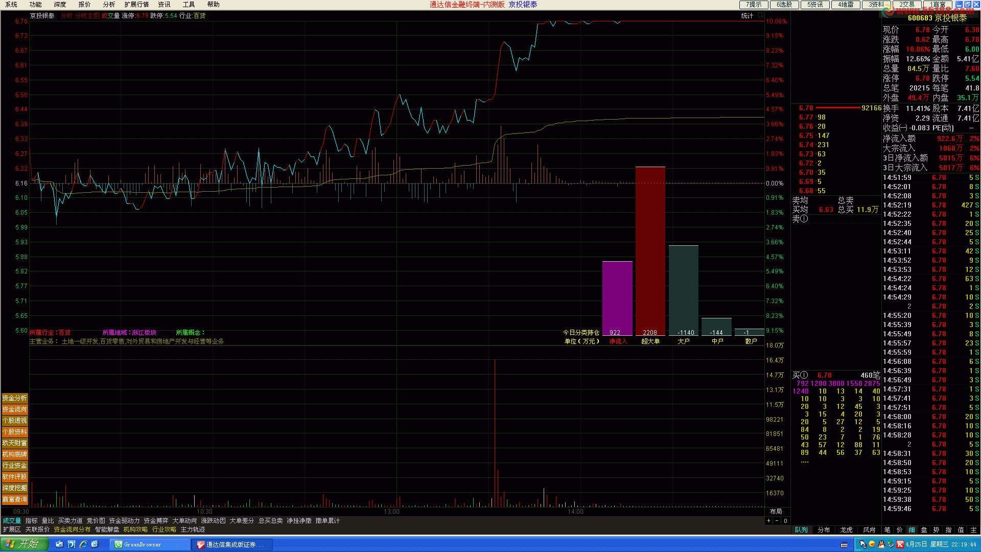Open the 通达信集成版证券 taskbar window
The image size is (981, 552).
coord(232,545)
